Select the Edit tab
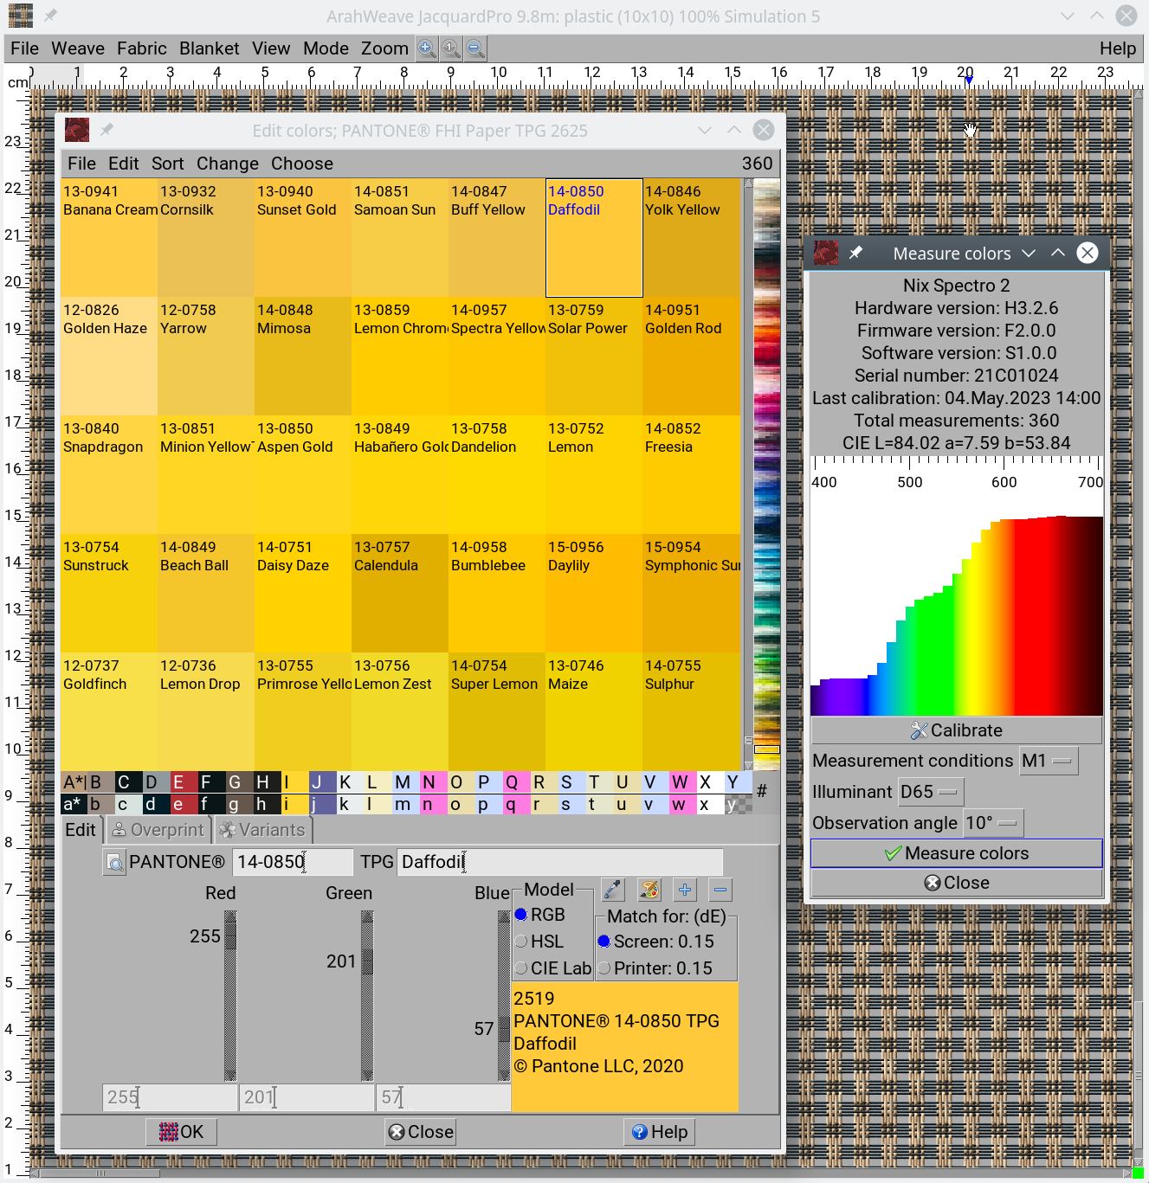This screenshot has width=1149, height=1183. pos(81,830)
